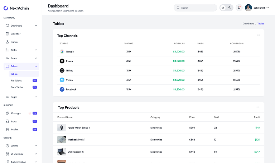
Task: Click the Github channel icon
Action: click(x=62, y=70)
